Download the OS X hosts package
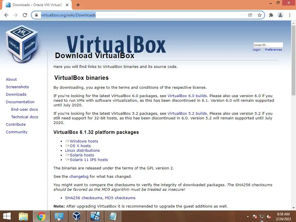This screenshot has width=296, height=222. coord(80,146)
